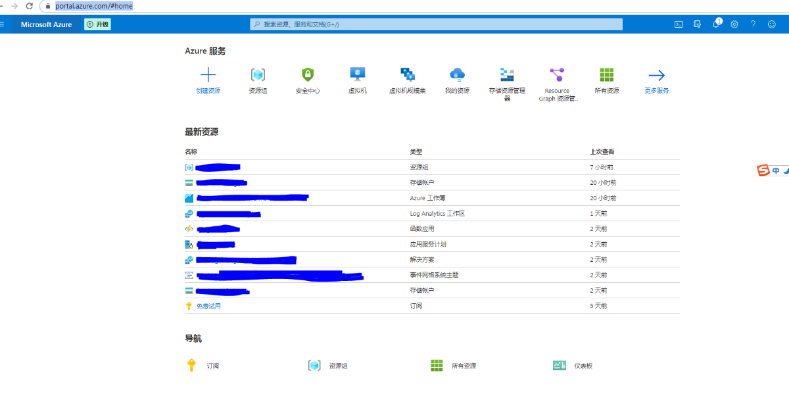Image resolution: width=789 pixels, height=398 pixels.
Task: Click the 订阅 type cell
Action: pos(416,306)
